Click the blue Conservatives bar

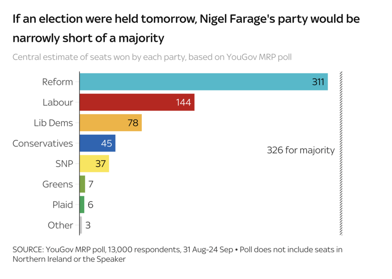point(97,143)
